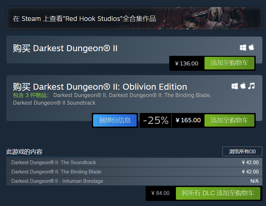Screen dimensions: 266x206
Task: Click 此游戏的内容 section heading
Action: (24, 152)
